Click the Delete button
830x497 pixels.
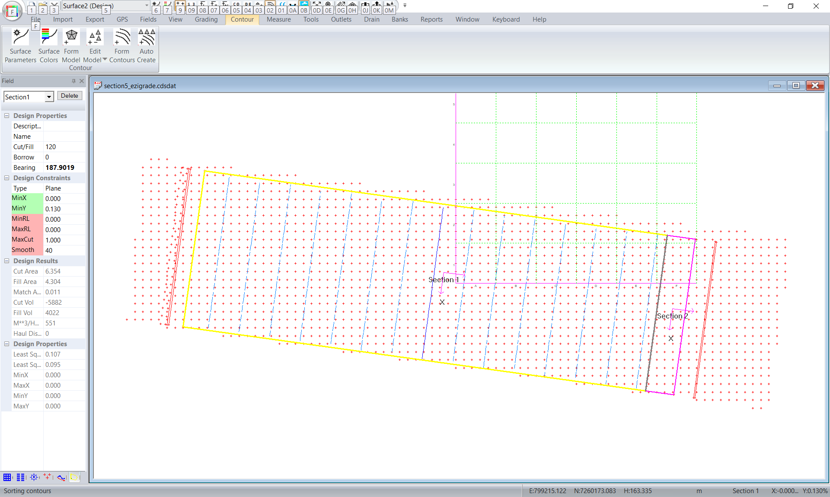point(69,96)
